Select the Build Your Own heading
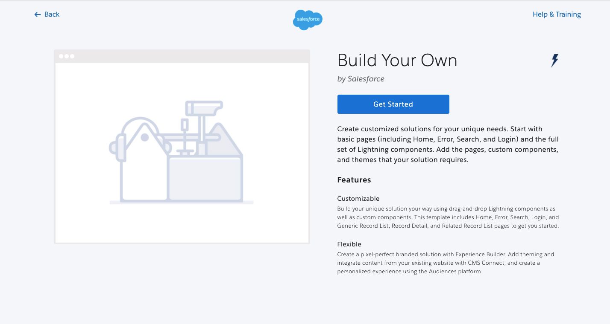 (x=397, y=61)
